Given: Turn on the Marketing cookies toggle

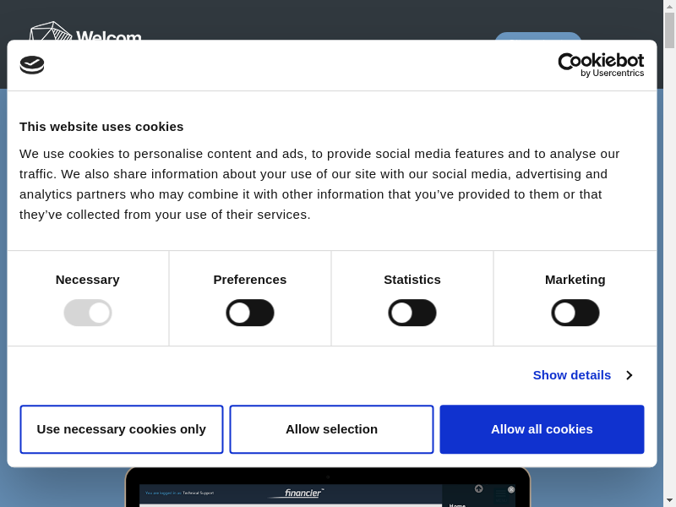Looking at the screenshot, I should (x=575, y=313).
